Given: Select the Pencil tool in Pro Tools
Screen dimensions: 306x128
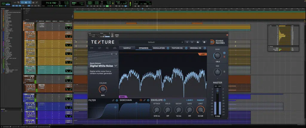Looking at the screenshot, I should tap(36, 2).
